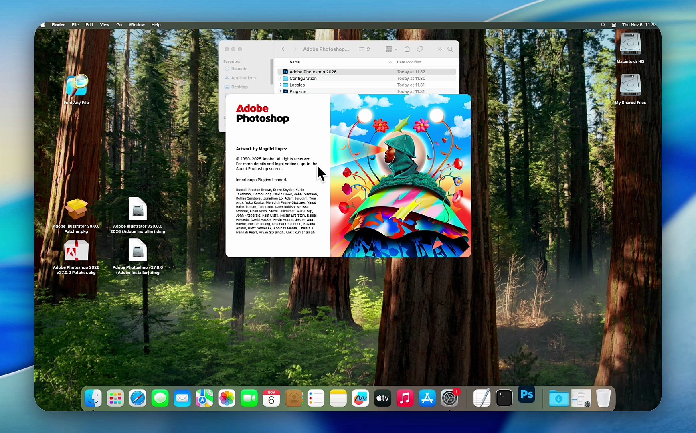This screenshot has width=696, height=433.
Task: Open the File menu
Action: click(x=75, y=25)
